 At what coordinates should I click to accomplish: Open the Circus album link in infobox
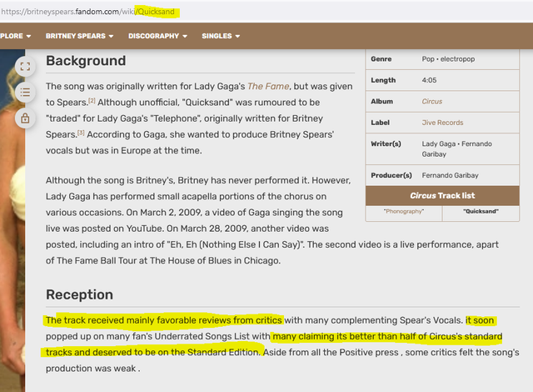(x=432, y=102)
